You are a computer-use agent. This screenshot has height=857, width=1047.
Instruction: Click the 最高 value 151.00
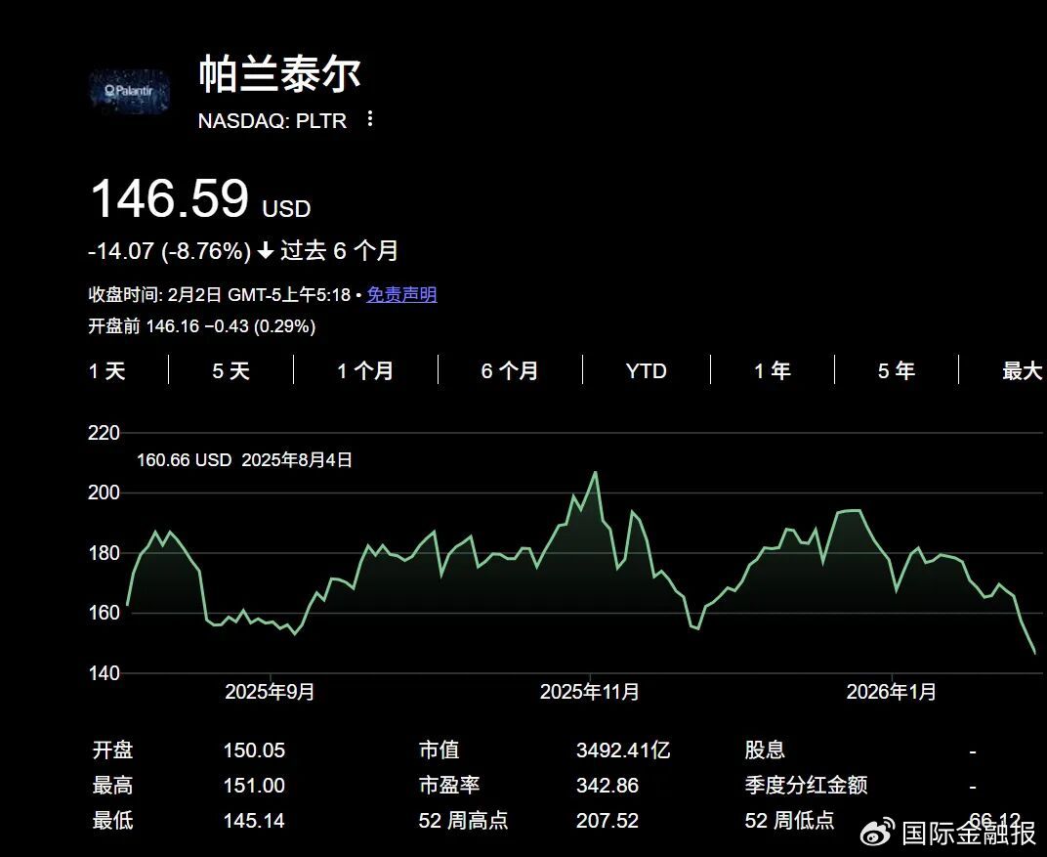click(x=254, y=786)
